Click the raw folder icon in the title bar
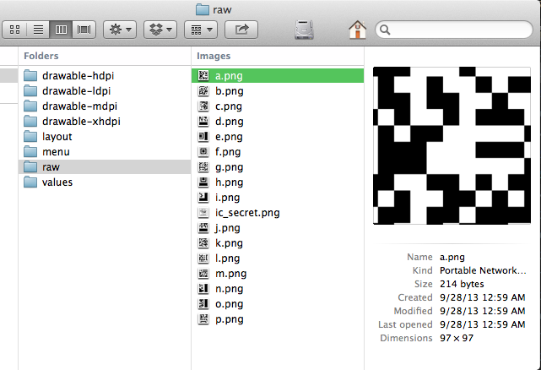This screenshot has height=370, width=541. tap(202, 9)
